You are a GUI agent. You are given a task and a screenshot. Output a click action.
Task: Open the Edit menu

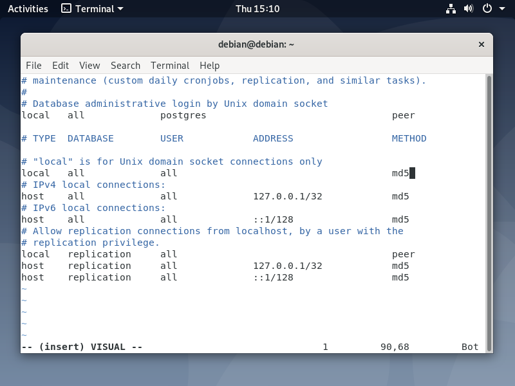point(61,66)
